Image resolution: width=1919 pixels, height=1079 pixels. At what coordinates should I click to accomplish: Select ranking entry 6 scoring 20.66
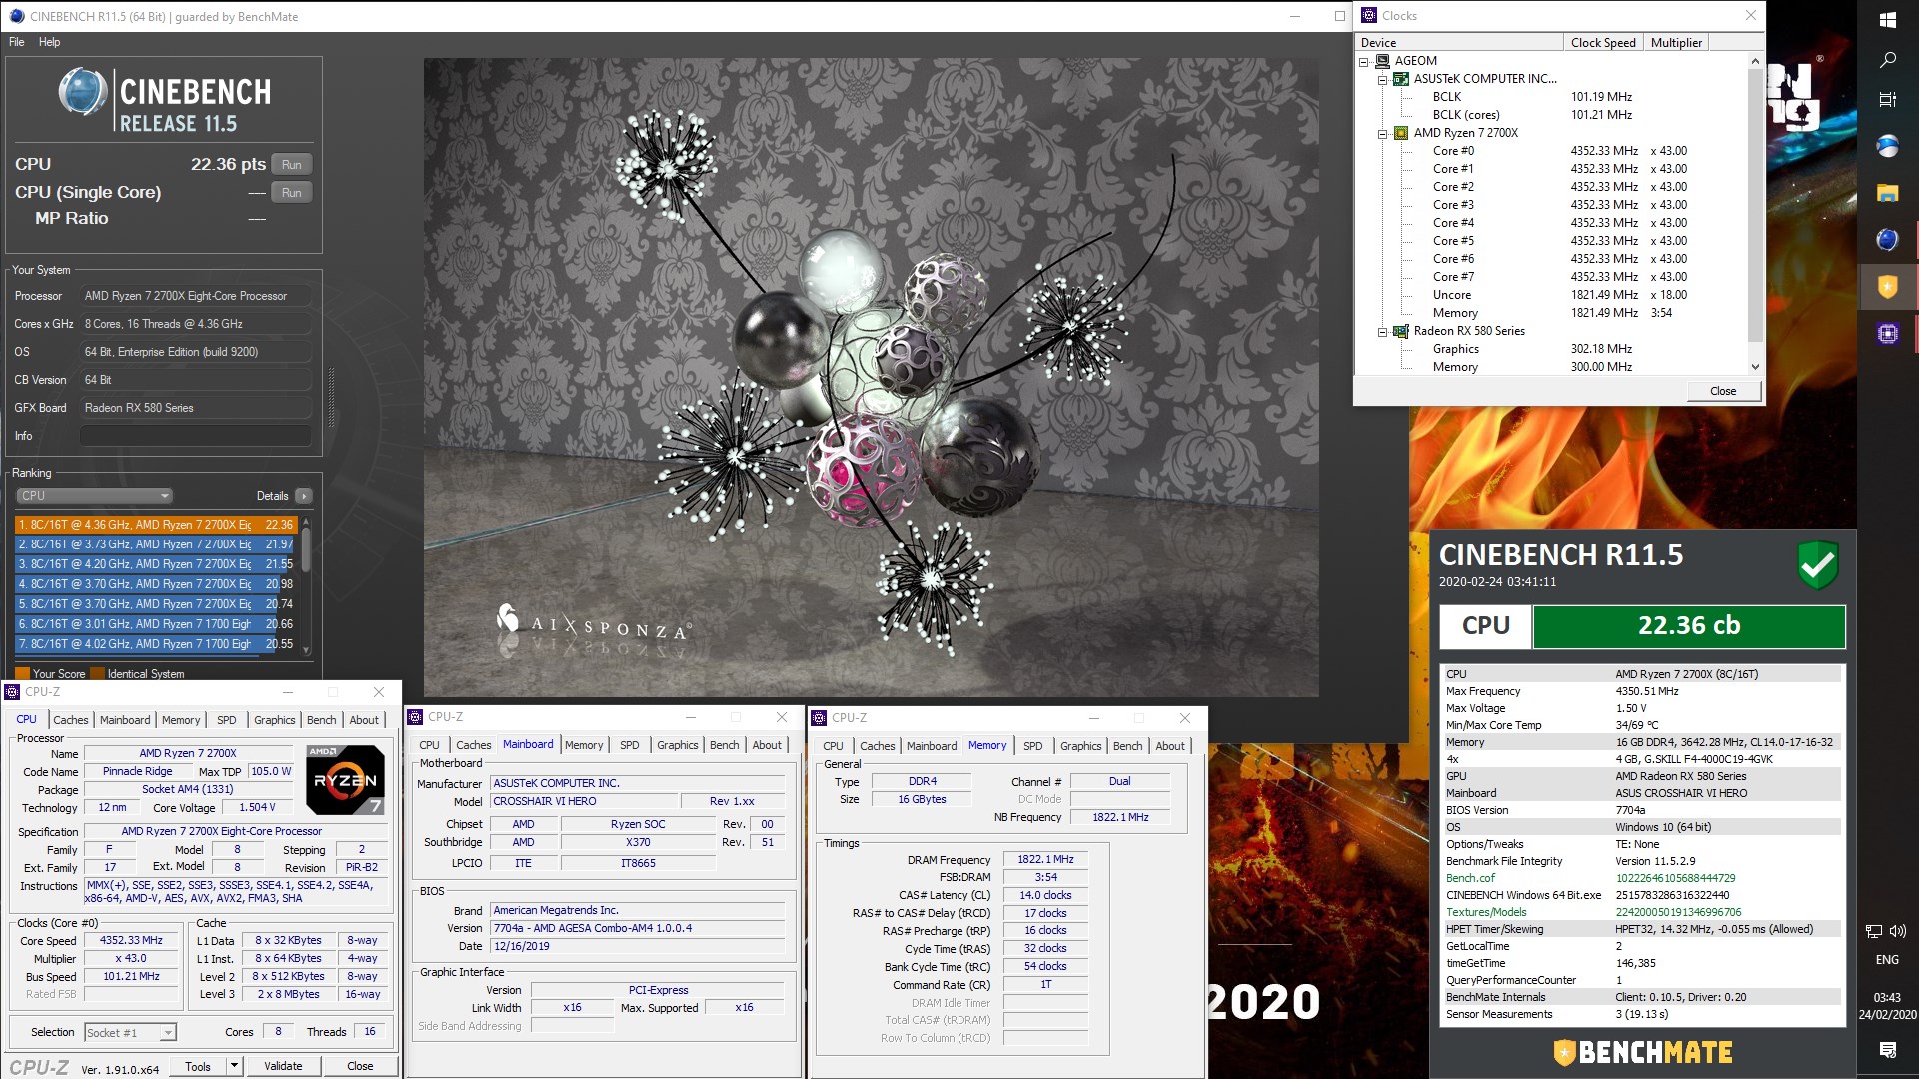(x=156, y=624)
